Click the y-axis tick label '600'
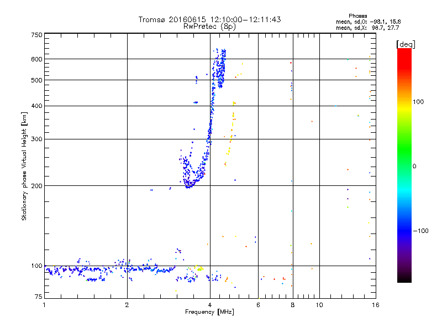Viewport: 442px width, 332px height. point(37,59)
